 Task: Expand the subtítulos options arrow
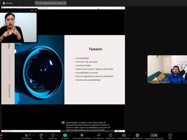pyautogui.click(x=130, y=135)
